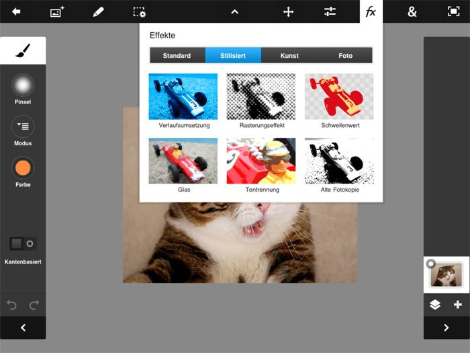The height and width of the screenshot is (353, 470).
Task: Toggle the layer visibility circle on thumbnail
Action: tap(431, 264)
